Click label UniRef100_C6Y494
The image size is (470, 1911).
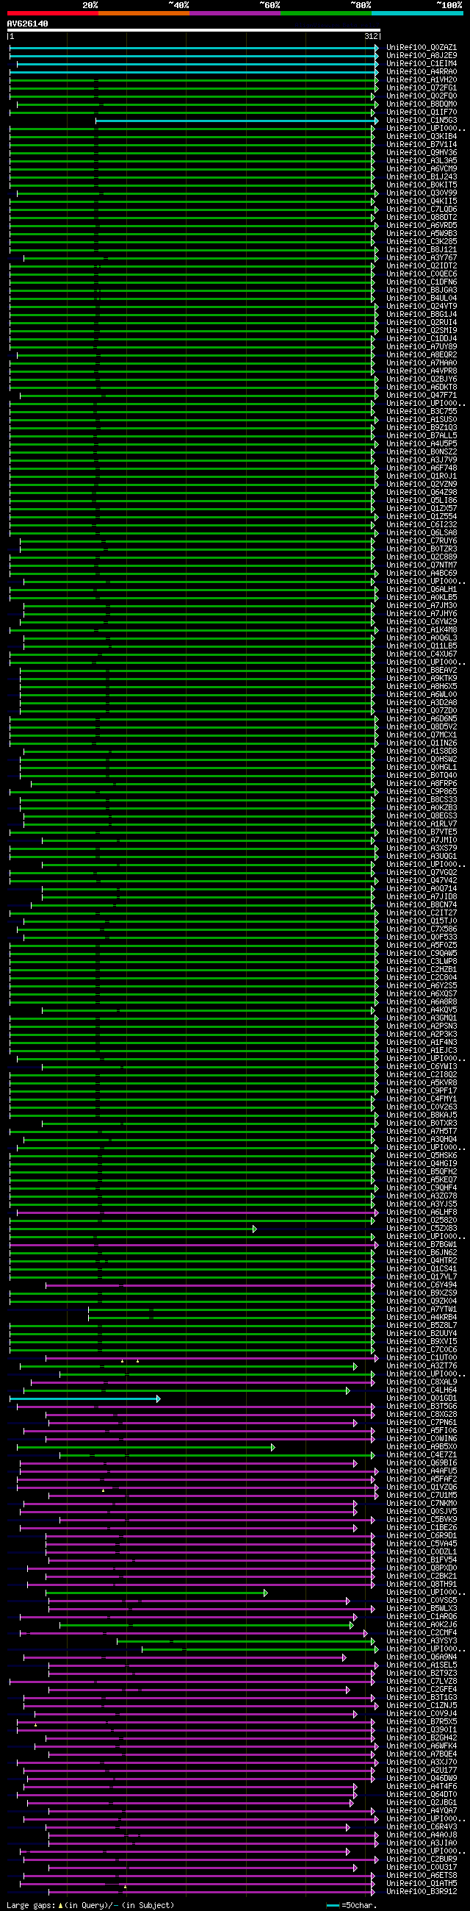(421, 1285)
